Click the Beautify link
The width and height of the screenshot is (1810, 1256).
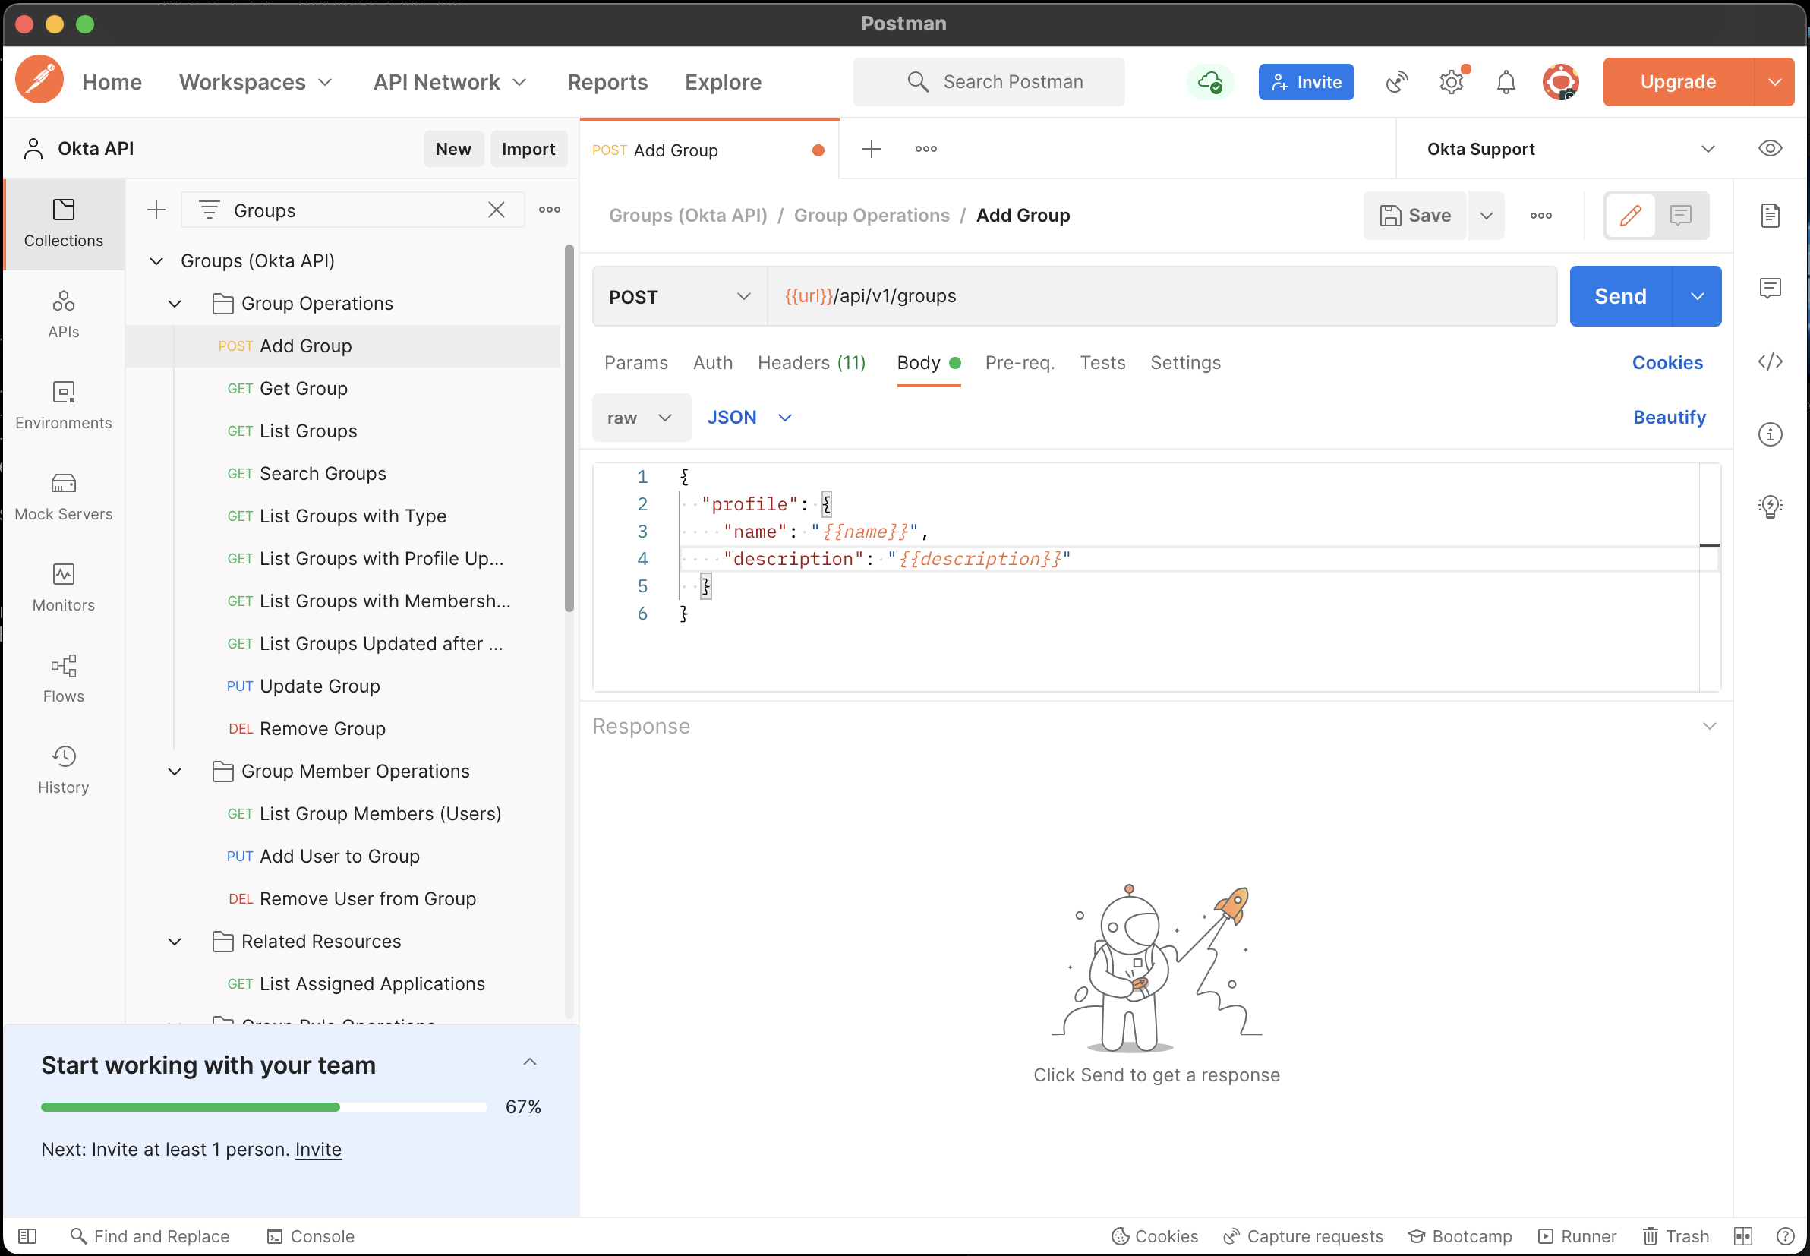click(1669, 418)
